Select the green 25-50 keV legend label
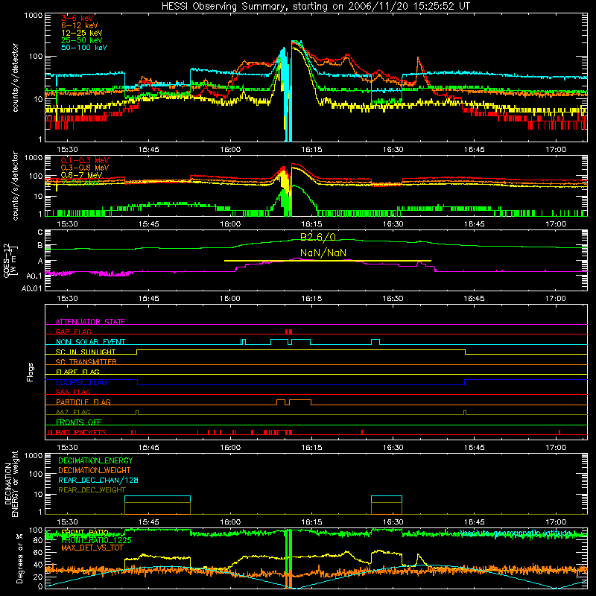 point(82,40)
